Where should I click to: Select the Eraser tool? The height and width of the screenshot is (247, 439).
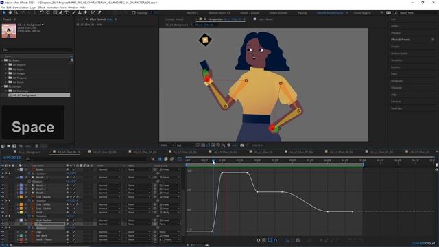(85, 12)
